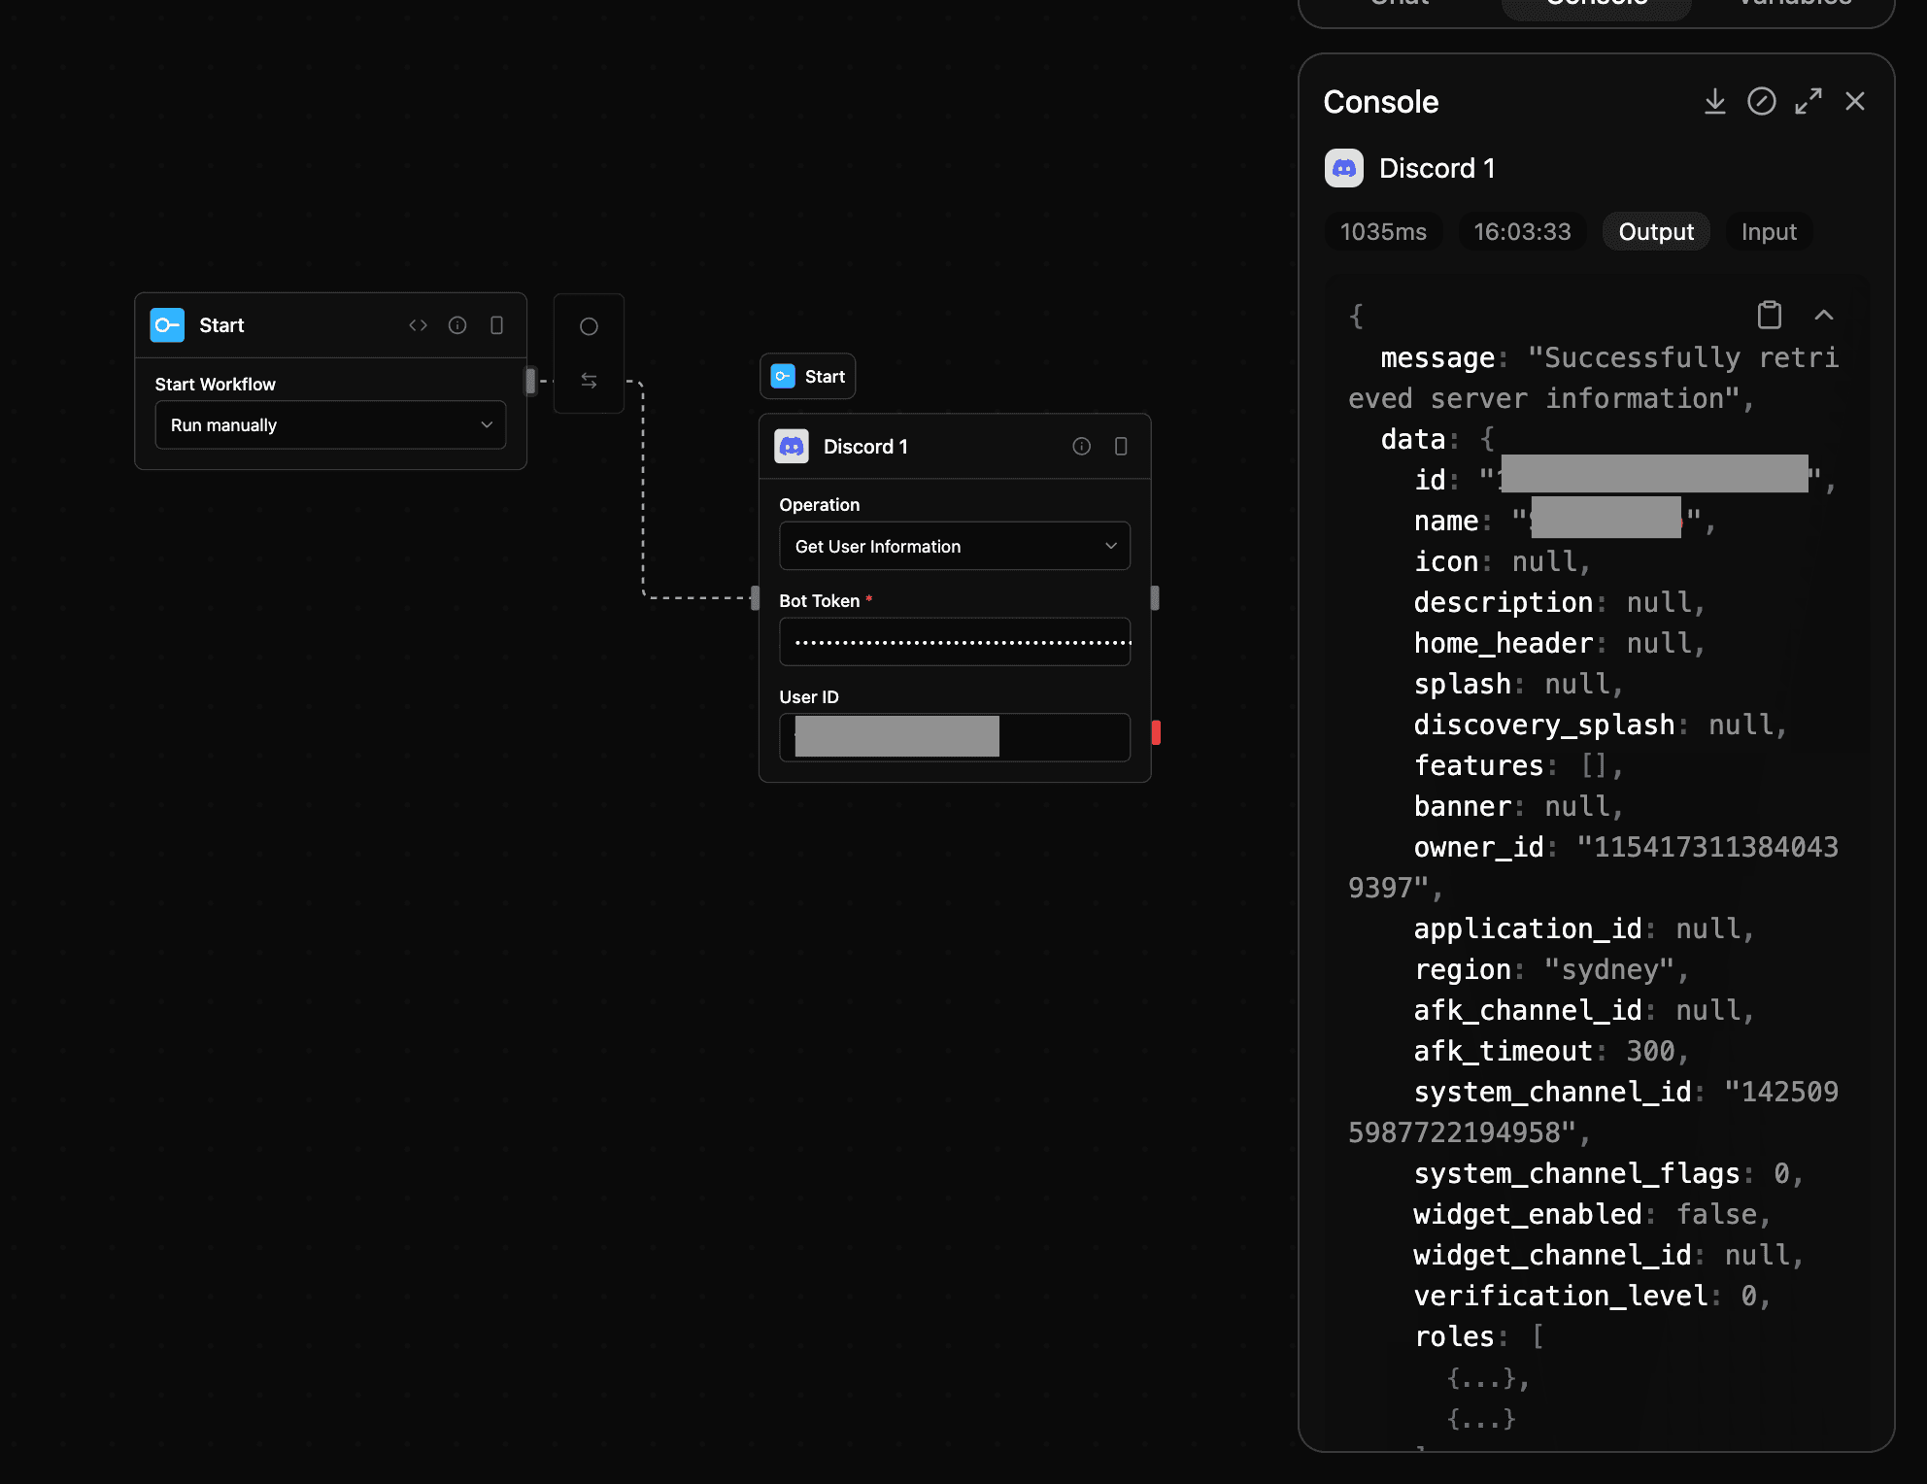
Task: Click the 1035ms duration badge
Action: coord(1383,231)
